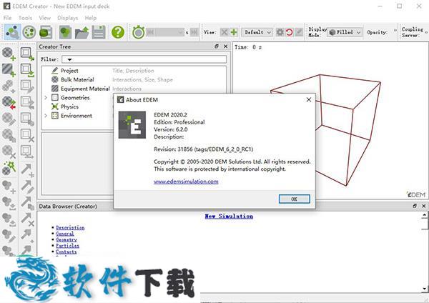Expand the toolbar overflow after Opacity
This screenshot has height=303, width=429.
pos(395,30)
